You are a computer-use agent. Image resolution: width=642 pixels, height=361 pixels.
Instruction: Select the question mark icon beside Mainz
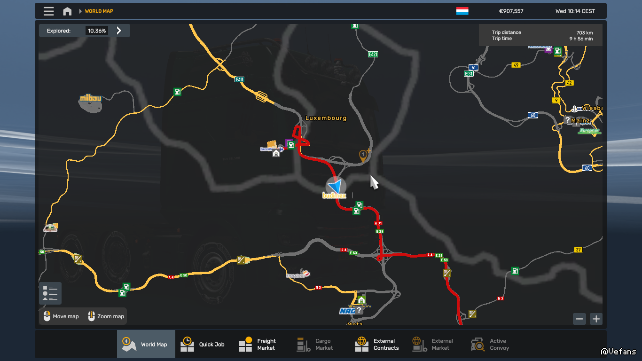point(568,120)
